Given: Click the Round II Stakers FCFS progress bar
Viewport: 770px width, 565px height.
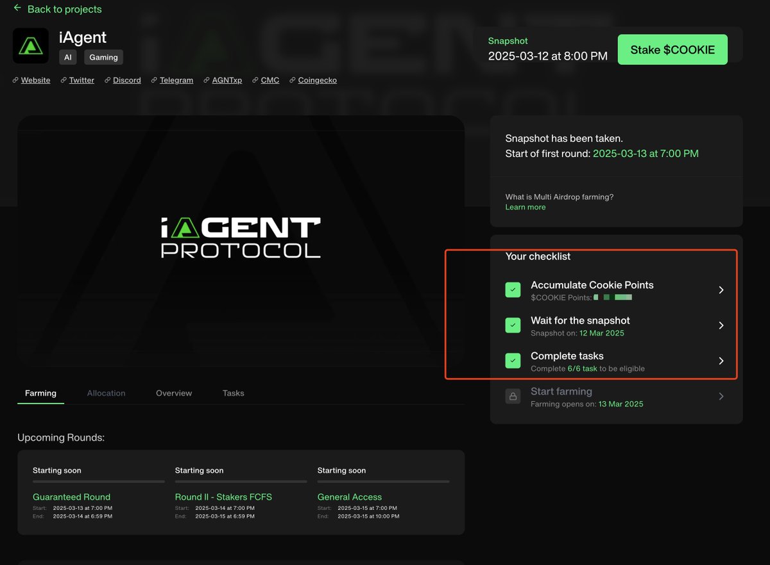Looking at the screenshot, I should point(241,481).
